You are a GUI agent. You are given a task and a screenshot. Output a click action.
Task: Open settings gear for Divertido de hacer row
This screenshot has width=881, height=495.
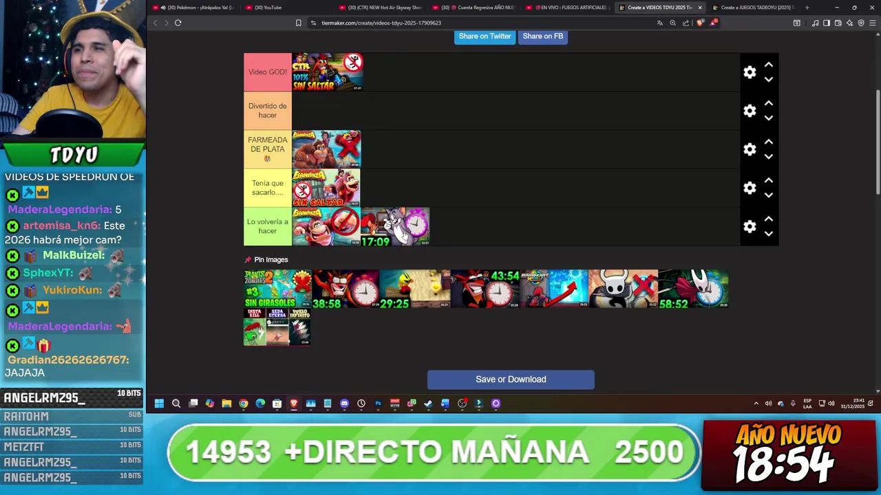coord(750,111)
